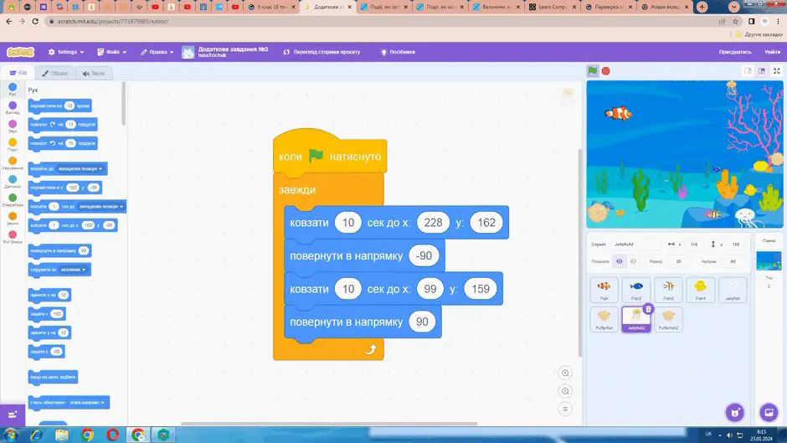Click 'Перегляд сторінки проєкту' button
The height and width of the screenshot is (443, 787).
tap(321, 52)
